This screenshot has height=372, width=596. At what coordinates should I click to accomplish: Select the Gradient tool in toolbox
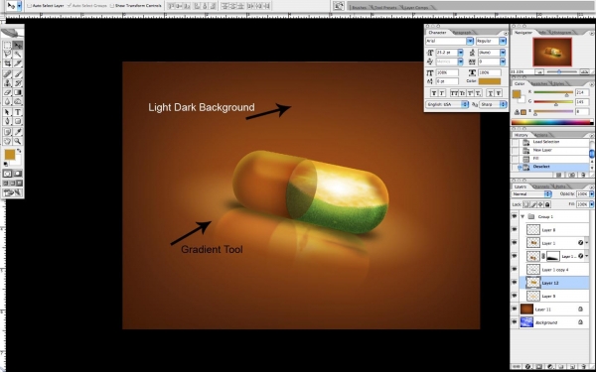(18, 92)
